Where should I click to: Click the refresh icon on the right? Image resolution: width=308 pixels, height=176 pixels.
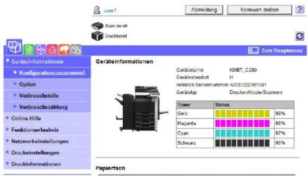[x=300, y=36]
